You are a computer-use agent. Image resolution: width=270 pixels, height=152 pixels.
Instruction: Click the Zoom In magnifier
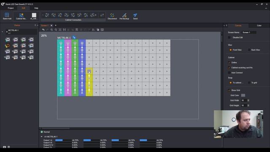pyautogui.click(x=51, y=30)
